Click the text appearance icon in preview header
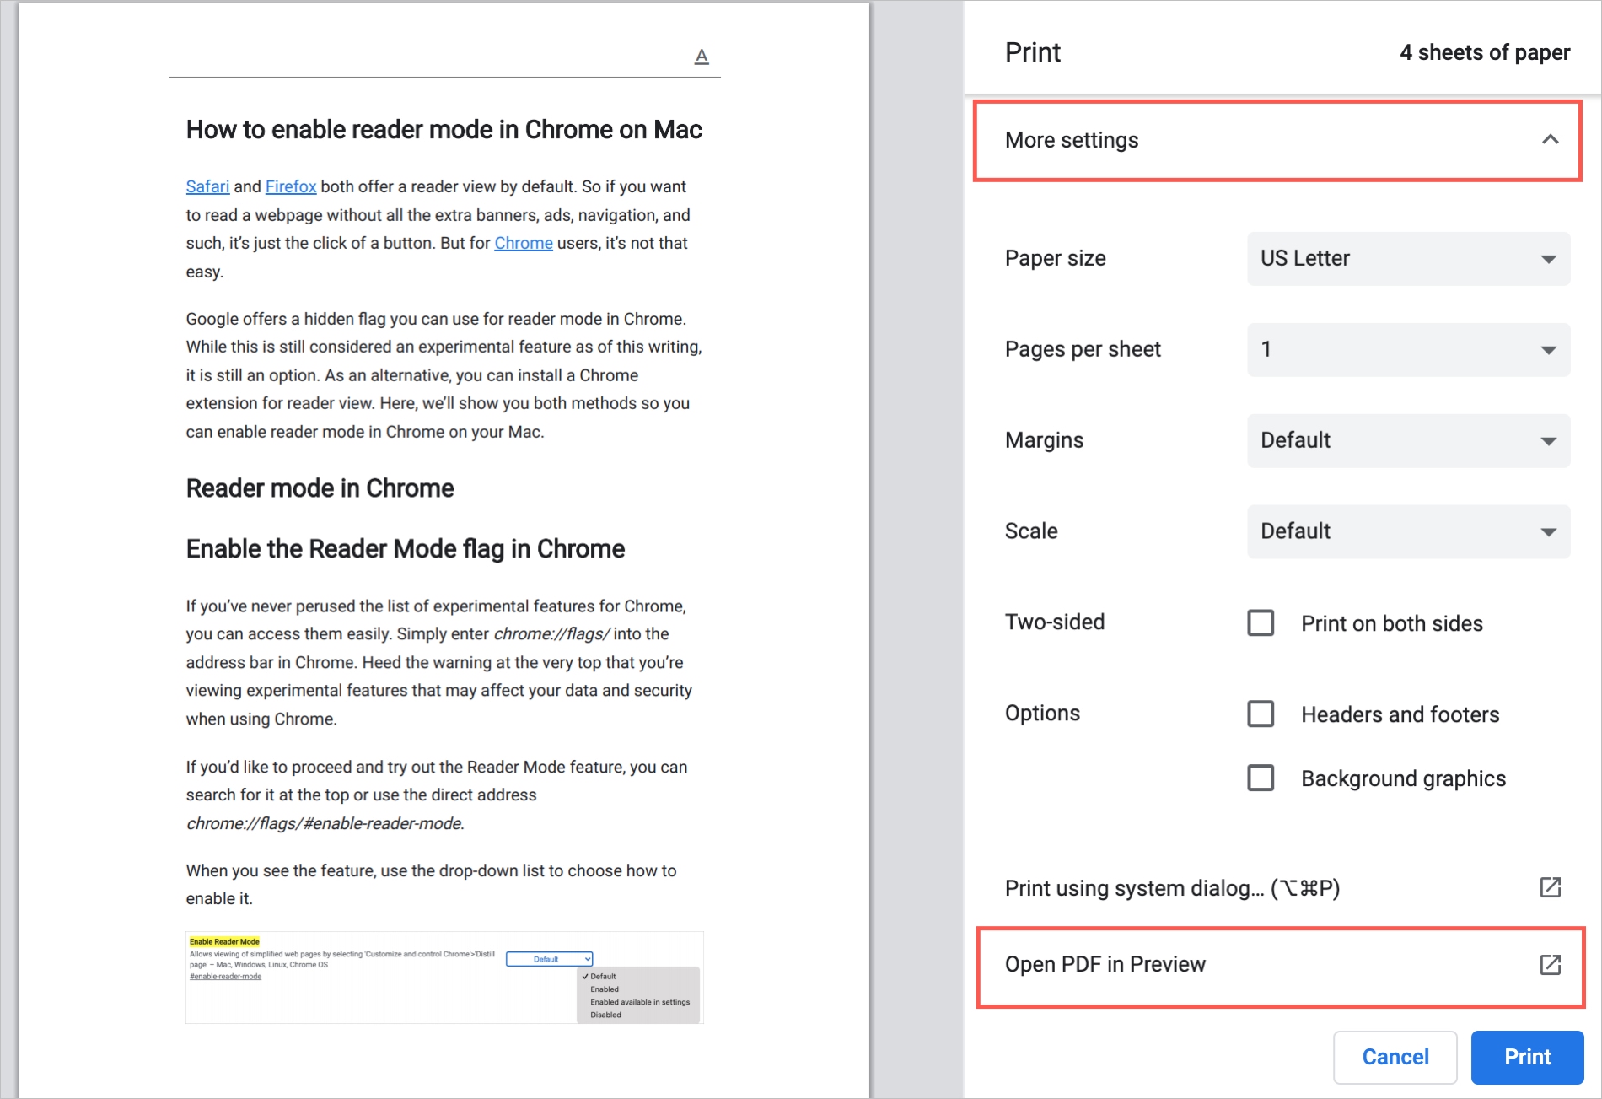The image size is (1602, 1099). pos(701,57)
